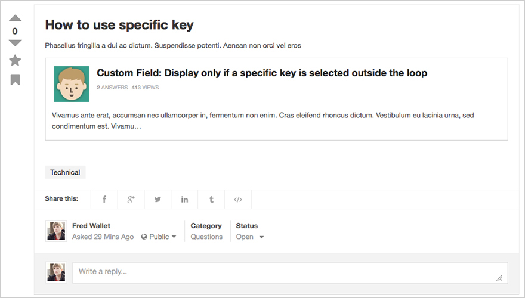Expand the Open status dropdown arrow
The width and height of the screenshot is (525, 298).
[261, 237]
